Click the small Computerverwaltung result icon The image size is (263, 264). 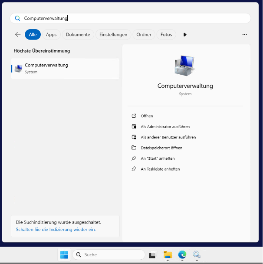(x=18, y=69)
